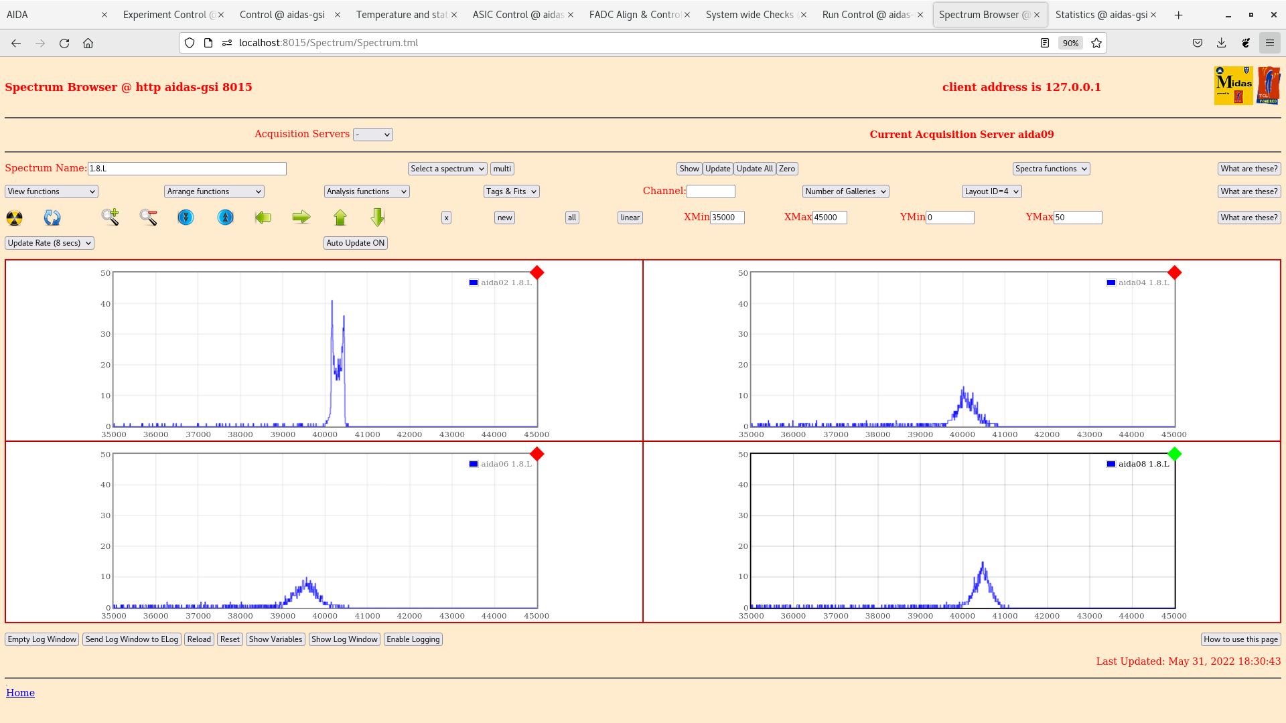This screenshot has width=1286, height=723.
Task: Click the green diamond on aida08 plot
Action: [x=1174, y=454]
